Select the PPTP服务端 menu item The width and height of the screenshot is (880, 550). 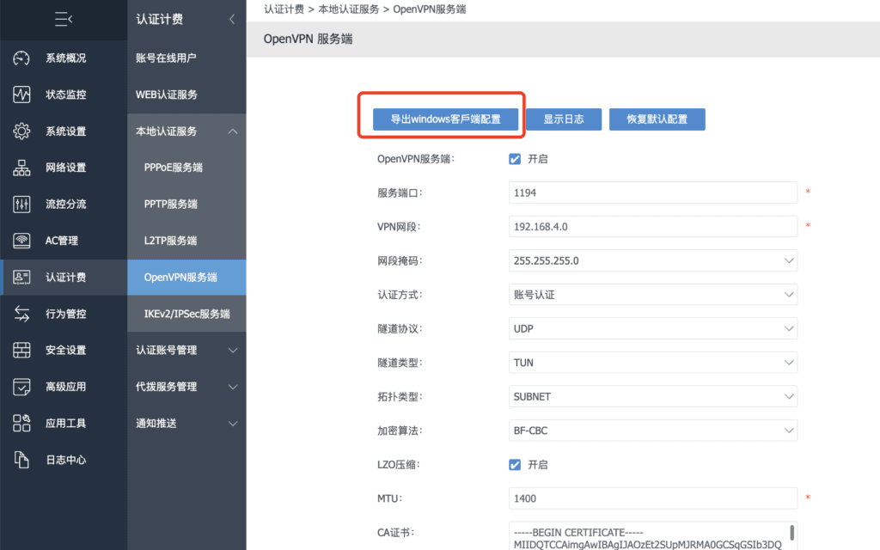pyautogui.click(x=171, y=205)
